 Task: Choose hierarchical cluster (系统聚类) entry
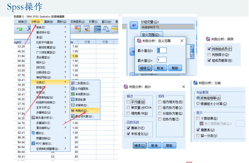[85, 94]
